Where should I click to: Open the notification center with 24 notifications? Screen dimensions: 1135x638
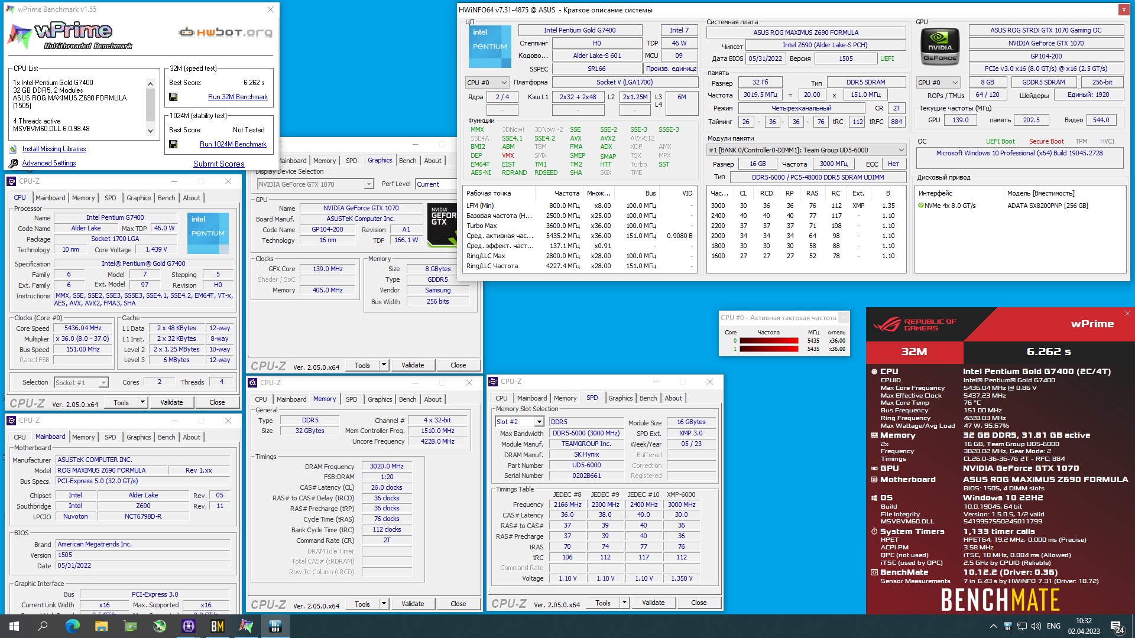(x=1117, y=626)
